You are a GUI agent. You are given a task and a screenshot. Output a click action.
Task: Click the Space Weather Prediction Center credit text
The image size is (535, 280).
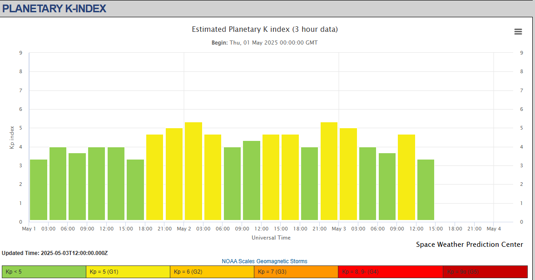(x=469, y=245)
